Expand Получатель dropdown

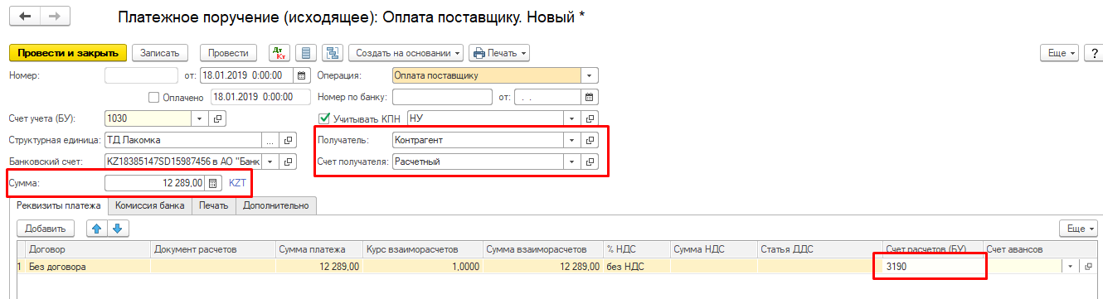571,140
